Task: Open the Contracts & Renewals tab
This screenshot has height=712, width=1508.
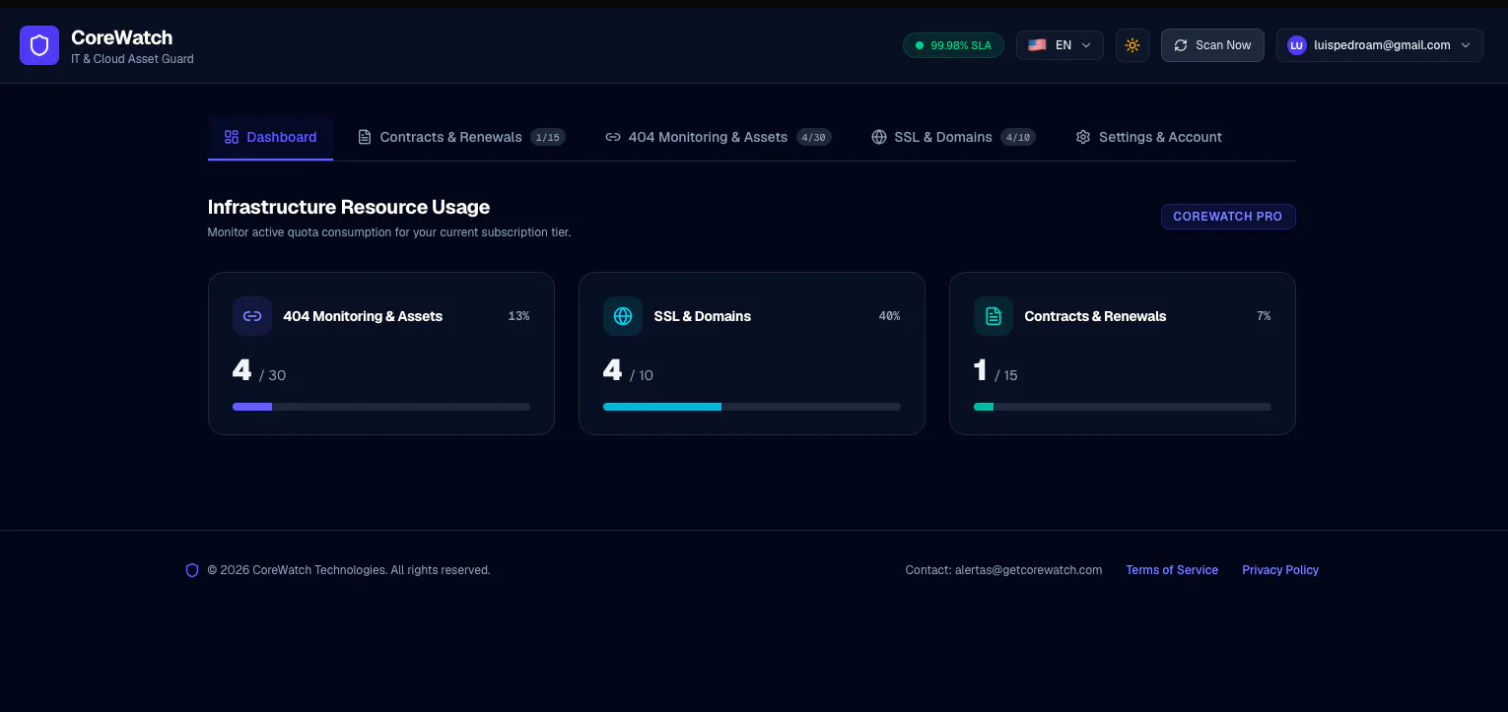Action: (x=460, y=137)
